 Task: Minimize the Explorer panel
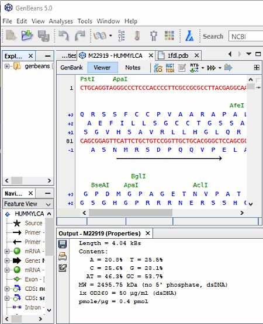coord(47,56)
